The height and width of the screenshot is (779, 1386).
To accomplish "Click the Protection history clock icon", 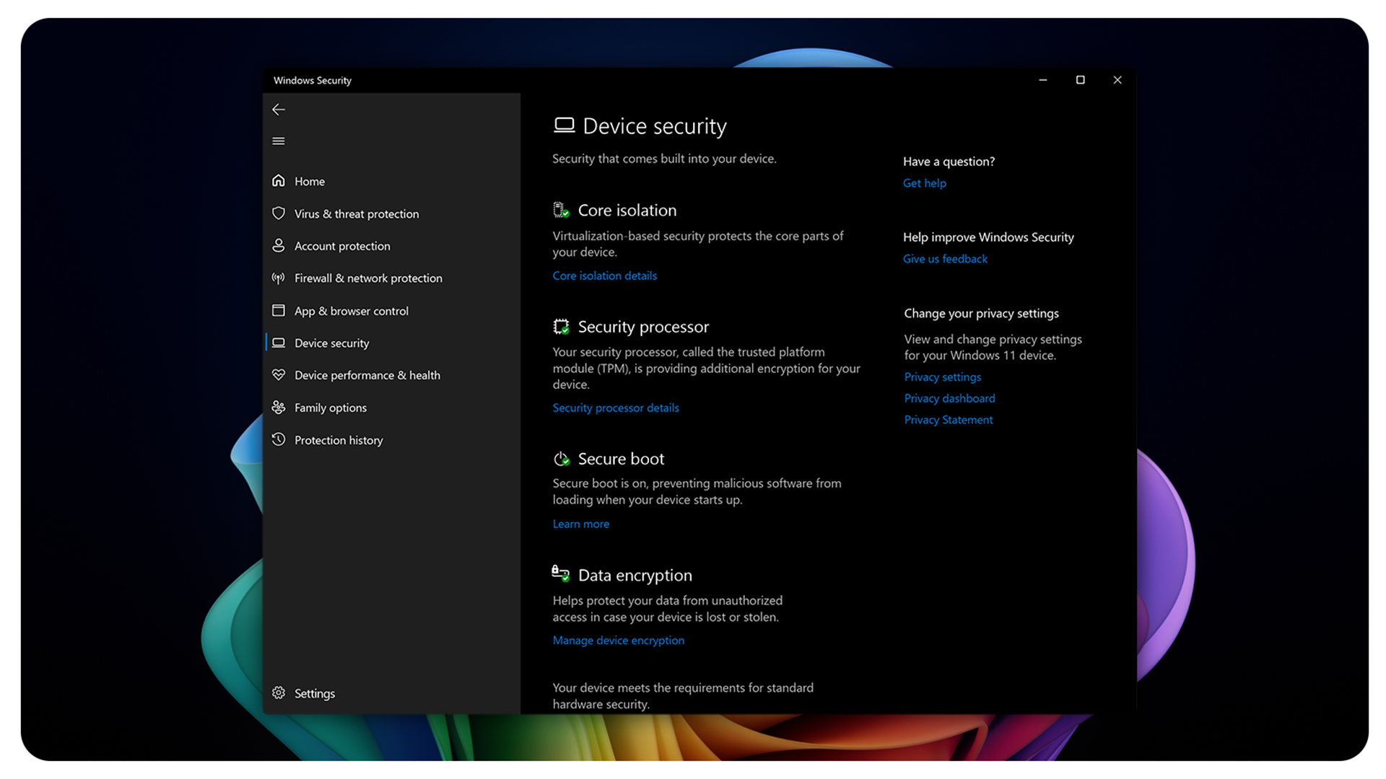I will [279, 440].
